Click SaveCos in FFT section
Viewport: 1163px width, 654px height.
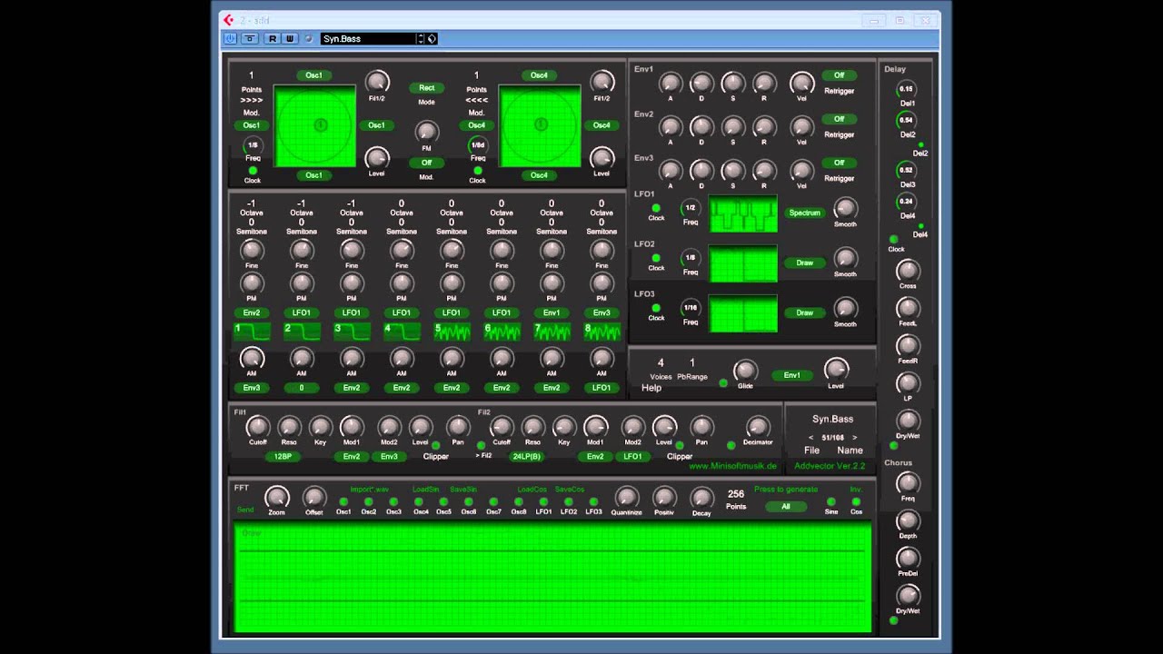[569, 490]
